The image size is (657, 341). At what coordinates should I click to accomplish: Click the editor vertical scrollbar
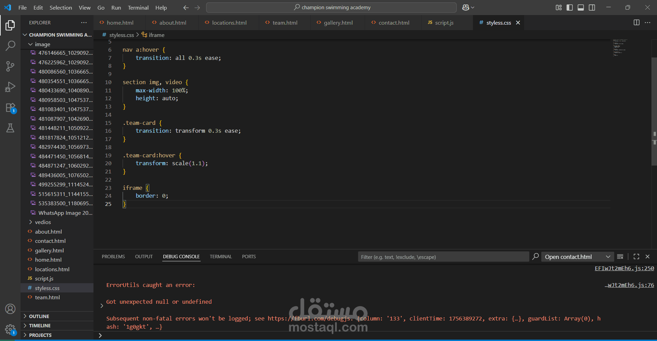click(x=654, y=111)
